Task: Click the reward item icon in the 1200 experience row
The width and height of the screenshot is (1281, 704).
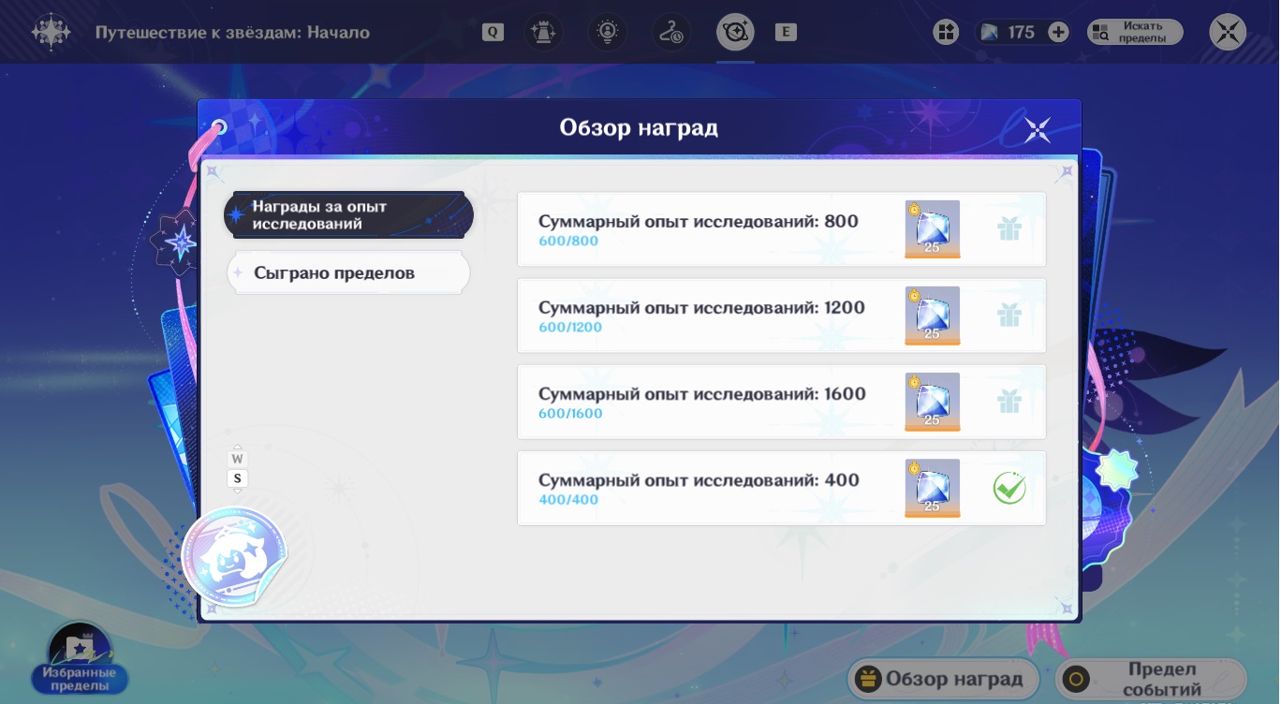Action: click(x=932, y=315)
